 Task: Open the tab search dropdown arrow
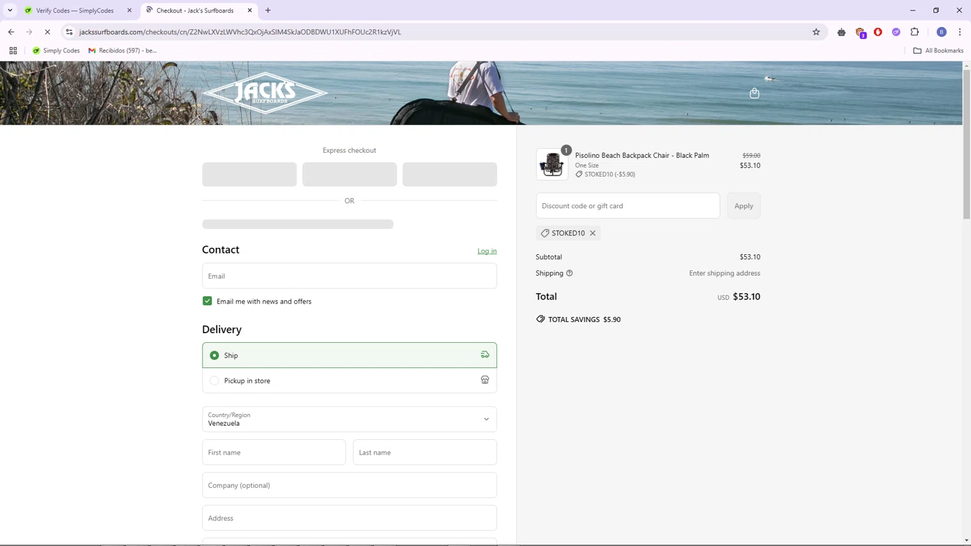pyautogui.click(x=10, y=10)
